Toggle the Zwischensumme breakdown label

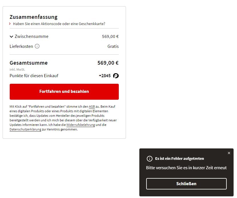[x=31, y=36]
